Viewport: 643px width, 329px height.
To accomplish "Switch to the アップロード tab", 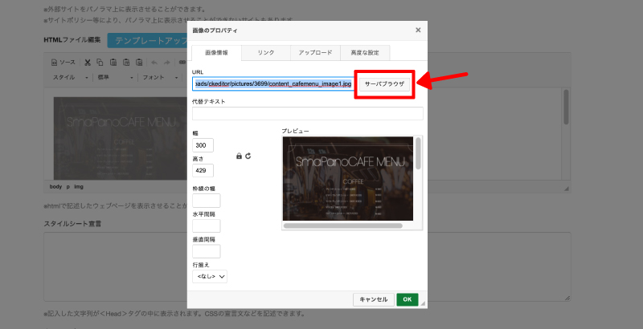I will click(x=315, y=53).
